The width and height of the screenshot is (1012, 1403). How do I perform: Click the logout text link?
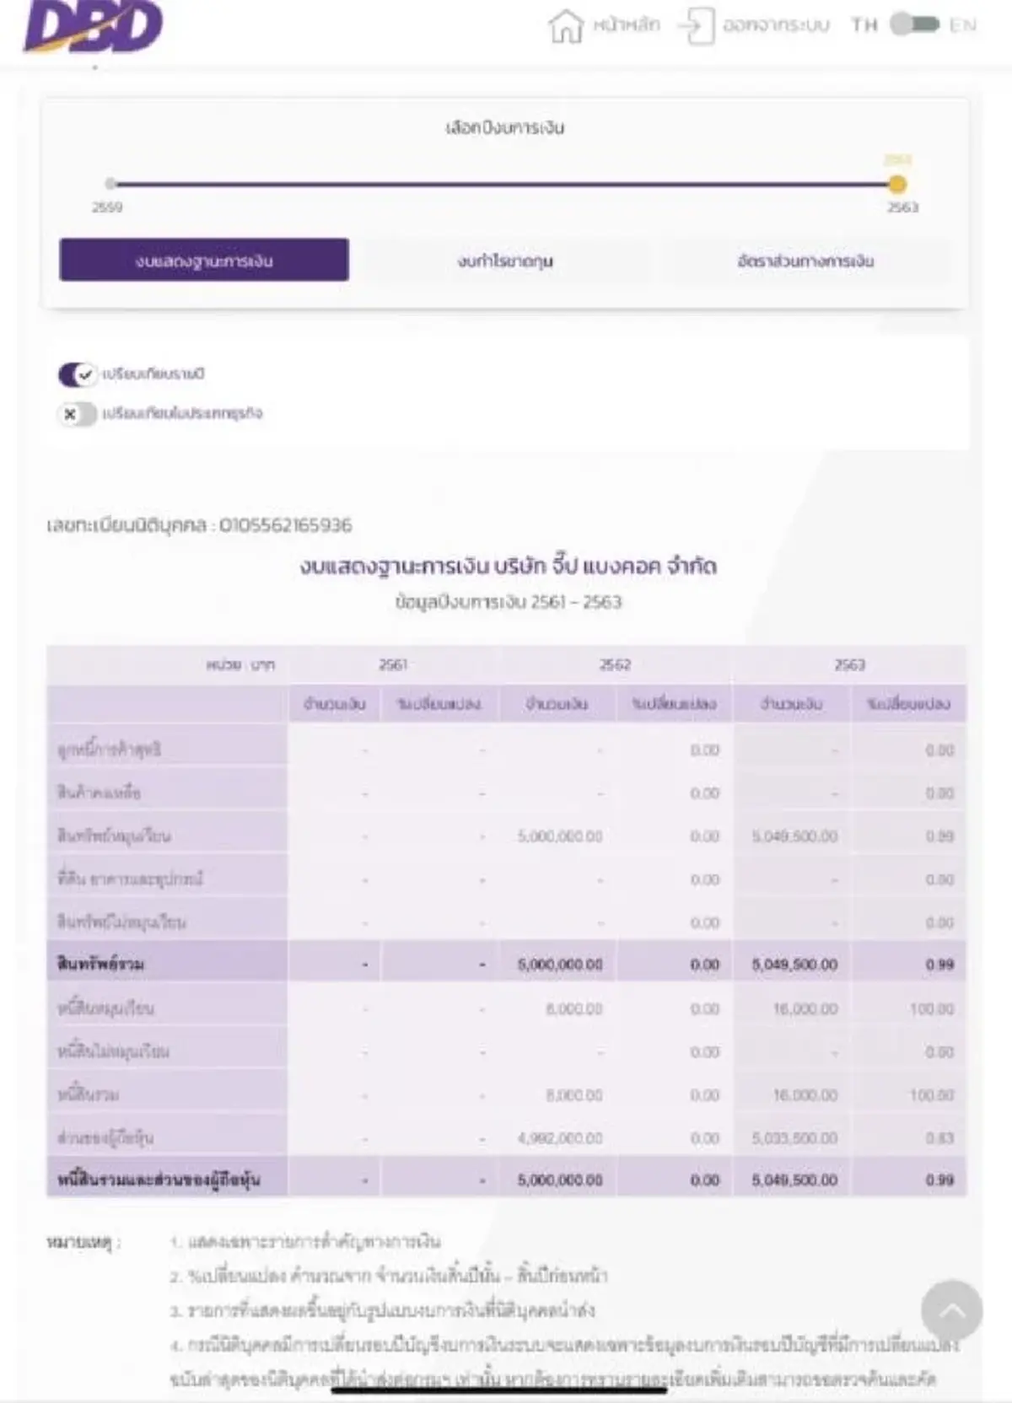(x=776, y=25)
